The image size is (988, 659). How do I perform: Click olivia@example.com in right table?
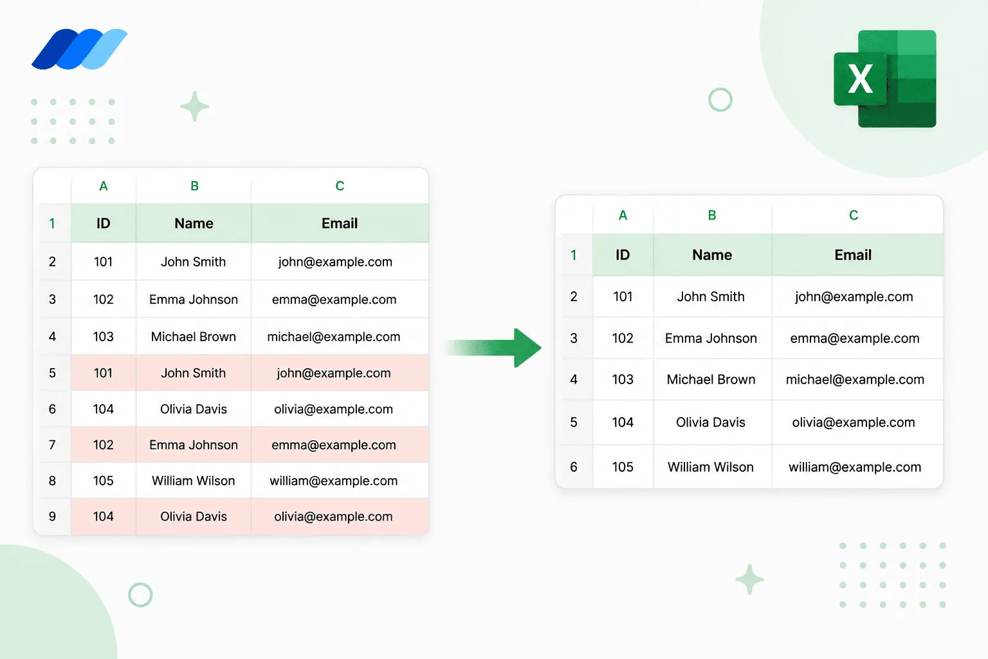pyautogui.click(x=854, y=423)
